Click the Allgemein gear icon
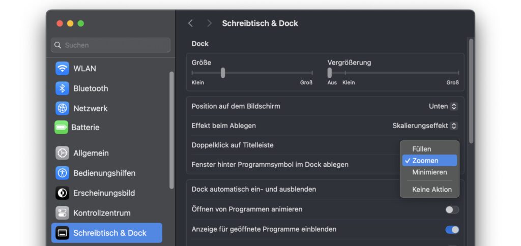The width and height of the screenshot is (521, 246). [62, 153]
